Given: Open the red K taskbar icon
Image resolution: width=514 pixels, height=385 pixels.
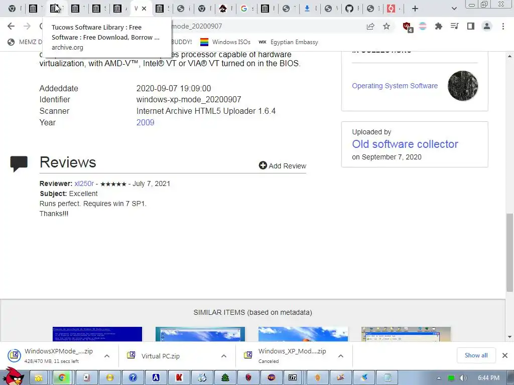Looking at the screenshot, I should click(x=179, y=378).
